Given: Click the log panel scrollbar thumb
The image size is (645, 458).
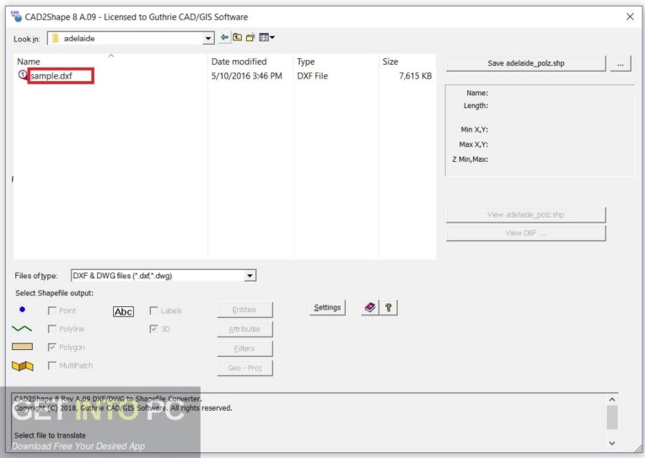Looking at the screenshot, I should coord(612,417).
